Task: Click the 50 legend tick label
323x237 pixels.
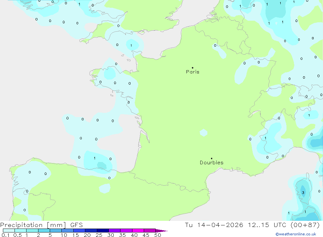Action: pyautogui.click(x=158, y=235)
